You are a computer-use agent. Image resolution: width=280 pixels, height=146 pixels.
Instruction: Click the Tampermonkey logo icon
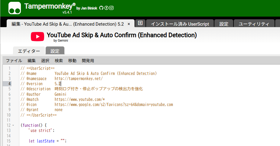15,8
